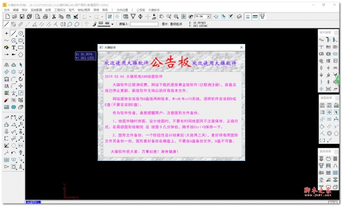Toggle the grid (#) display button
The width and height of the screenshot is (342, 206).
tap(110, 17)
